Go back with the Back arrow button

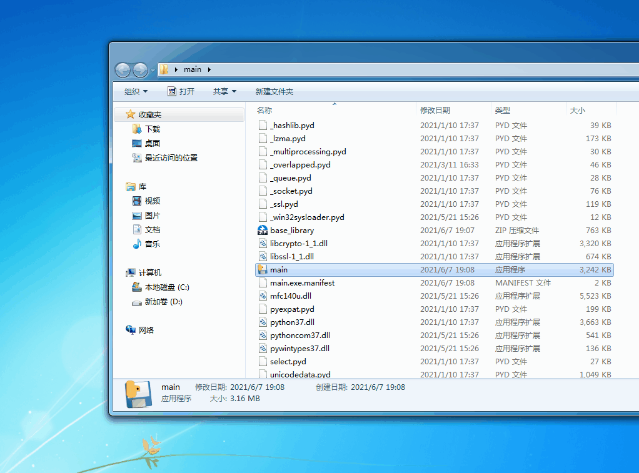pyautogui.click(x=123, y=70)
